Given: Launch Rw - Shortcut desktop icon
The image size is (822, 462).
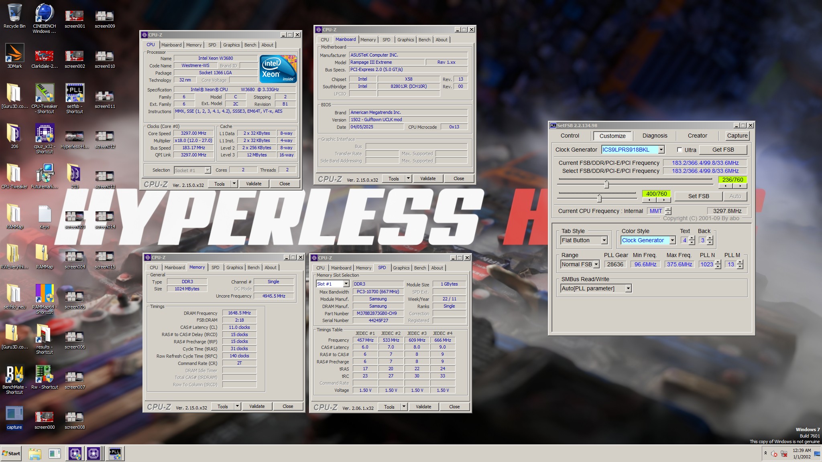Looking at the screenshot, I should click(x=45, y=377).
